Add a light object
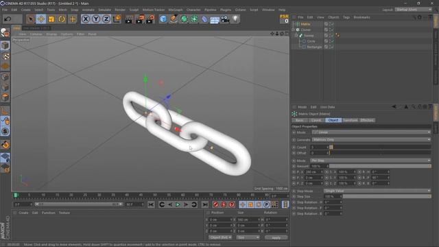 [x=235, y=19]
